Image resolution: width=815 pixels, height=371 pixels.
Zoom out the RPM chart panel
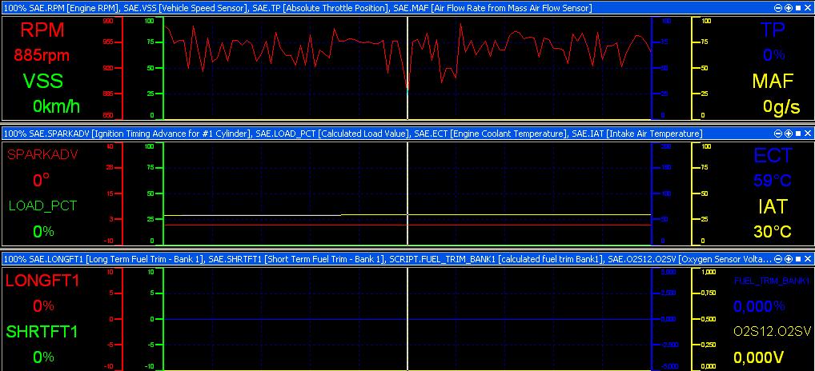point(778,8)
